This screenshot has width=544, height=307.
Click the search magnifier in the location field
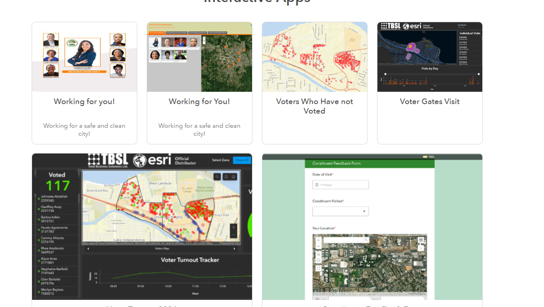coord(366,240)
